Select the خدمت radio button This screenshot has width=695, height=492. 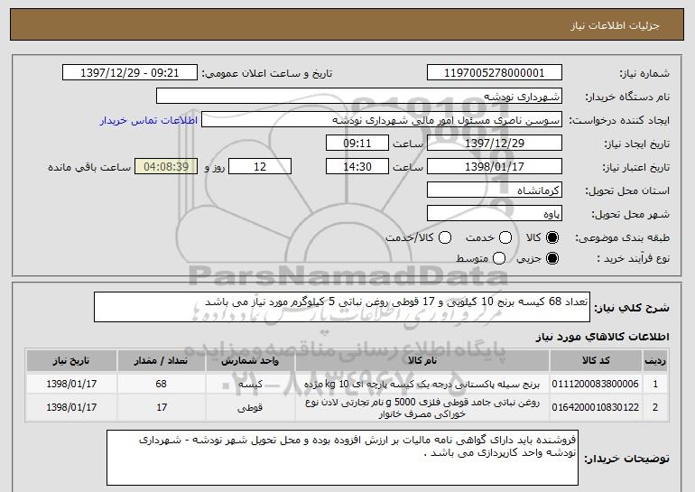point(505,237)
